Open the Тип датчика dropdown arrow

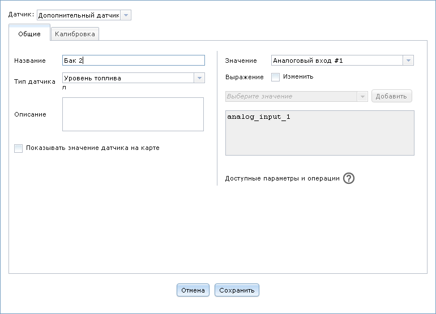point(199,78)
